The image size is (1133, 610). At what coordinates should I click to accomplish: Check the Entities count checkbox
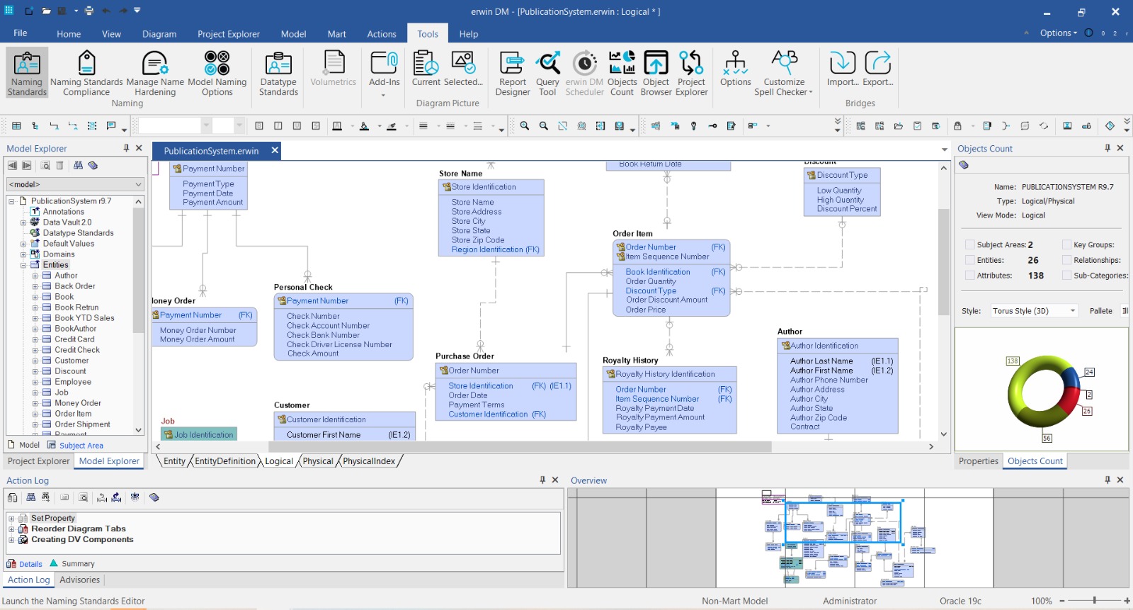pyautogui.click(x=970, y=260)
